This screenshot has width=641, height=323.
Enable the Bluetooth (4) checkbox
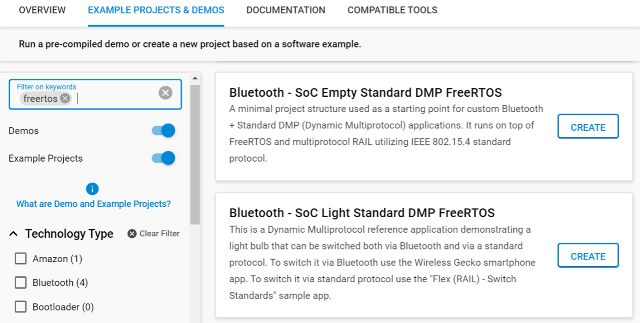coord(21,283)
